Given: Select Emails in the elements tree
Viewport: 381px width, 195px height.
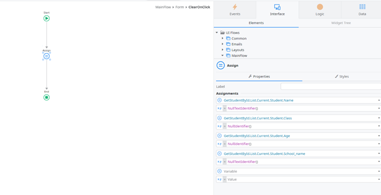Looking at the screenshot, I should [x=237, y=44].
